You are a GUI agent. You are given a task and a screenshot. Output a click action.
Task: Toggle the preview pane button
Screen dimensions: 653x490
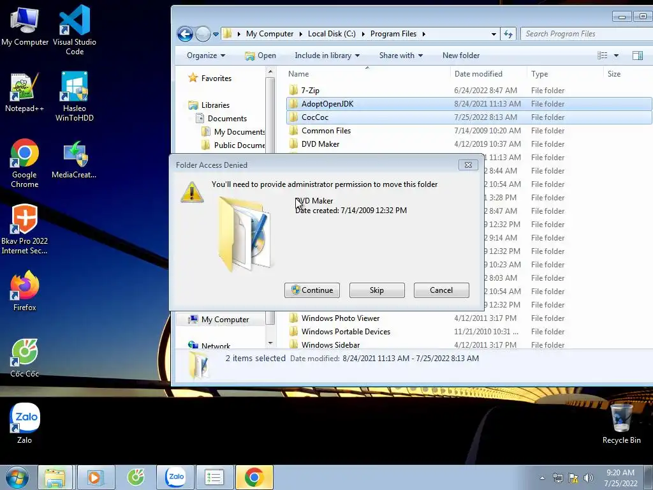click(637, 56)
